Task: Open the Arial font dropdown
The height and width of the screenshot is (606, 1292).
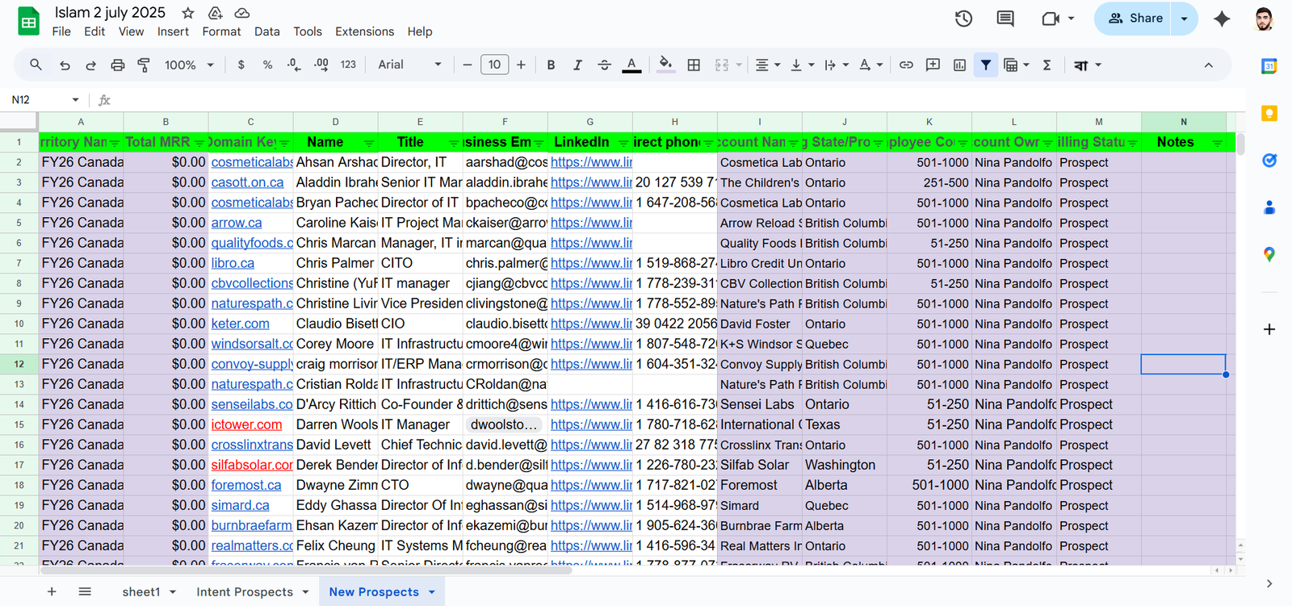Action: coord(410,65)
